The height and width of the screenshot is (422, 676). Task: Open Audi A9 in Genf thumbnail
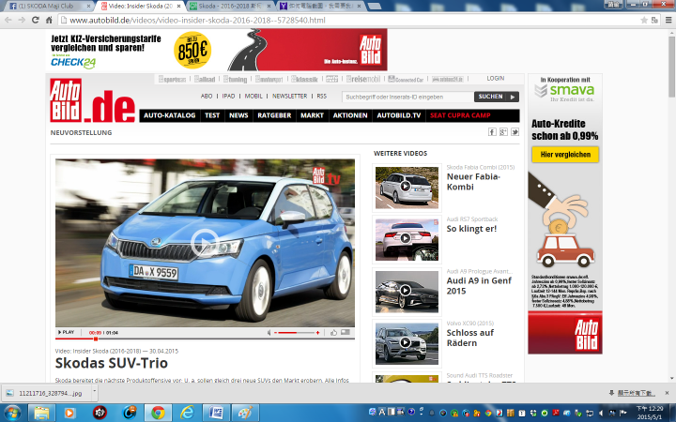tap(407, 292)
